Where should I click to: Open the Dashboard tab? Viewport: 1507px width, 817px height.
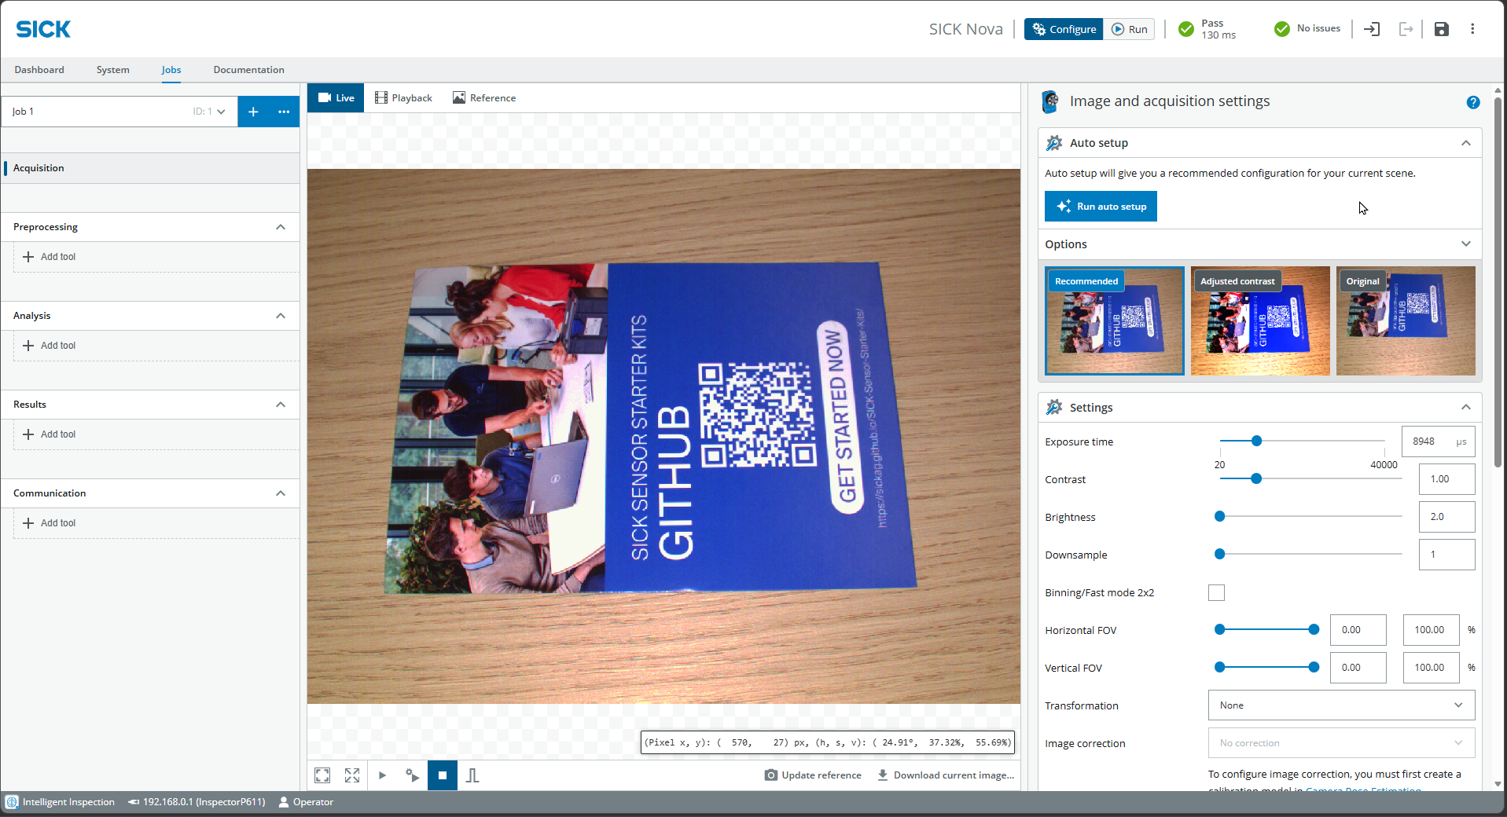click(x=39, y=70)
